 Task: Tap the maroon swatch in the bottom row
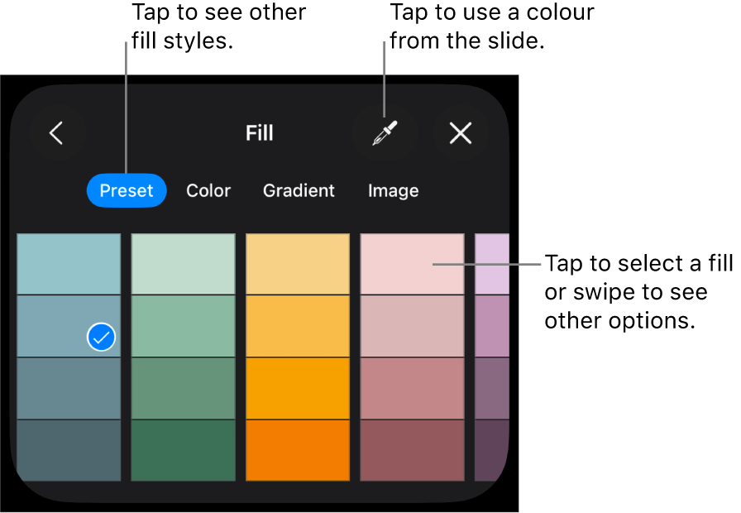tap(411, 451)
